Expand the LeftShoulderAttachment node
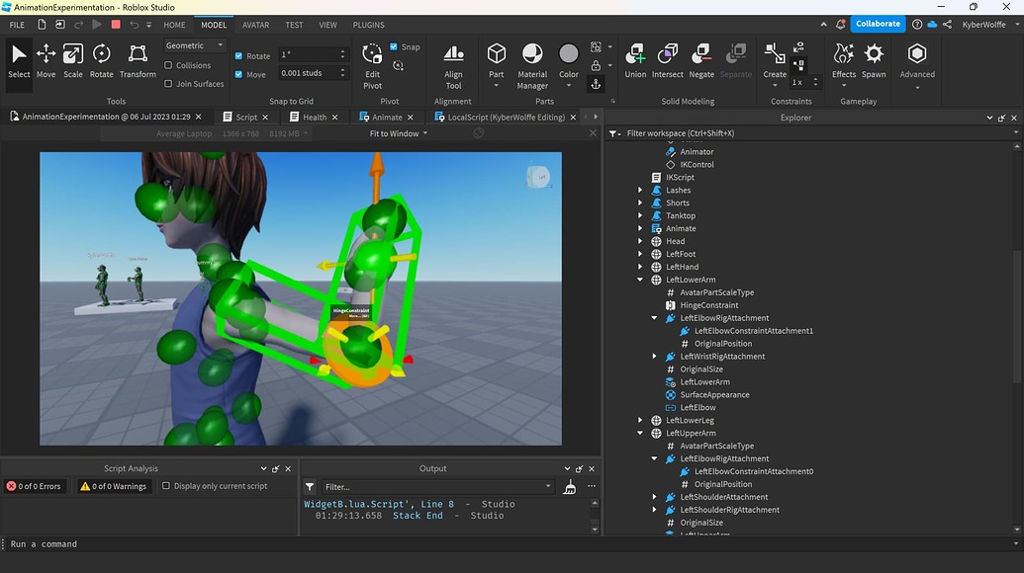Screen dimensions: 1024x573 653,497
